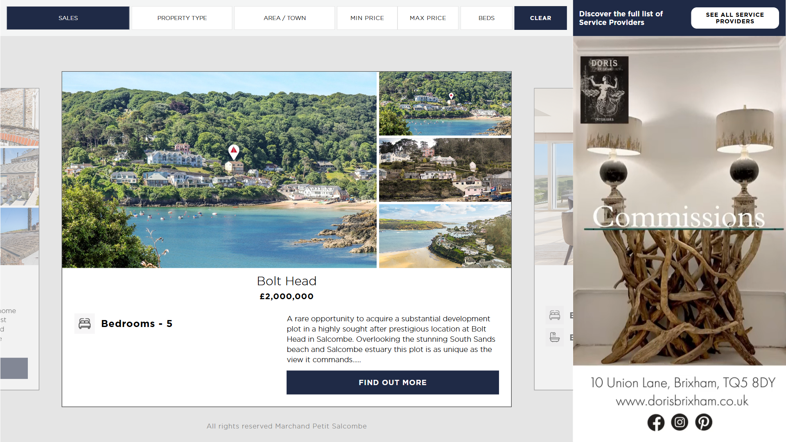
Task: Click the Find Out More button
Action: [x=393, y=383]
